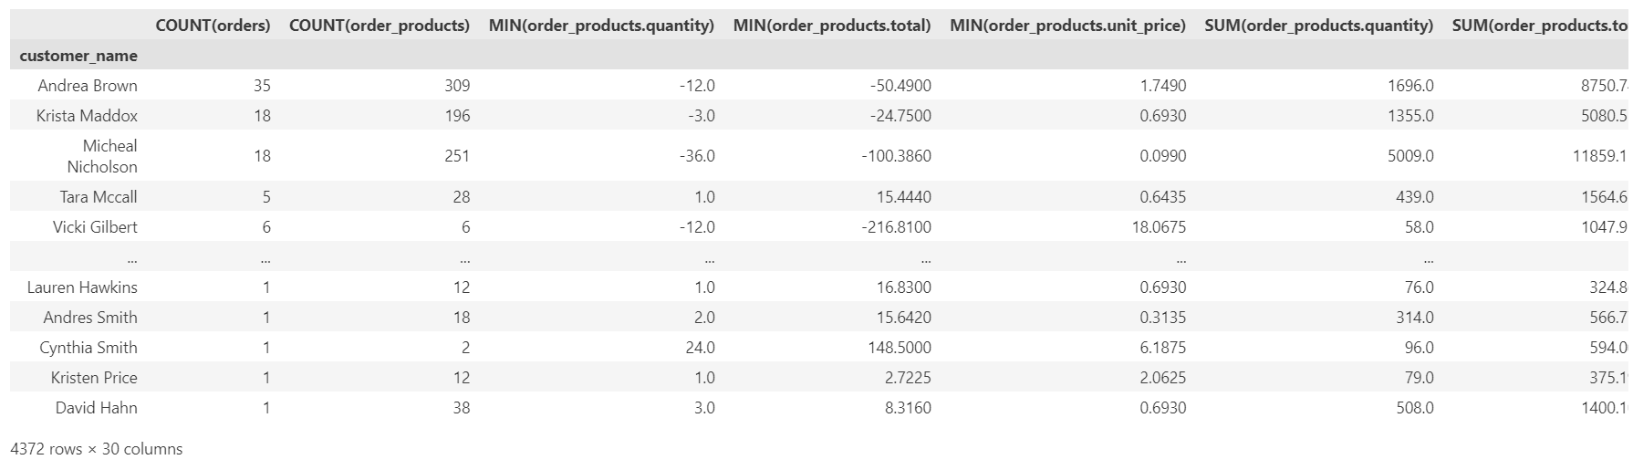Screen dimensions: 1633x470
Task: Select the Andres Smith row label
Action: click(90, 318)
